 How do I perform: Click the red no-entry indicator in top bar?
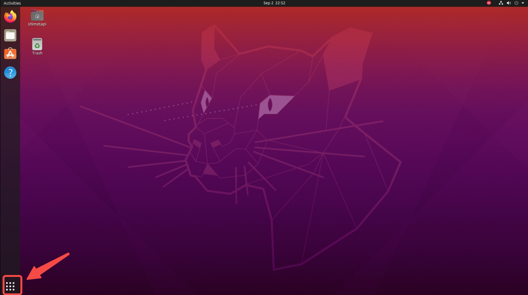point(489,3)
